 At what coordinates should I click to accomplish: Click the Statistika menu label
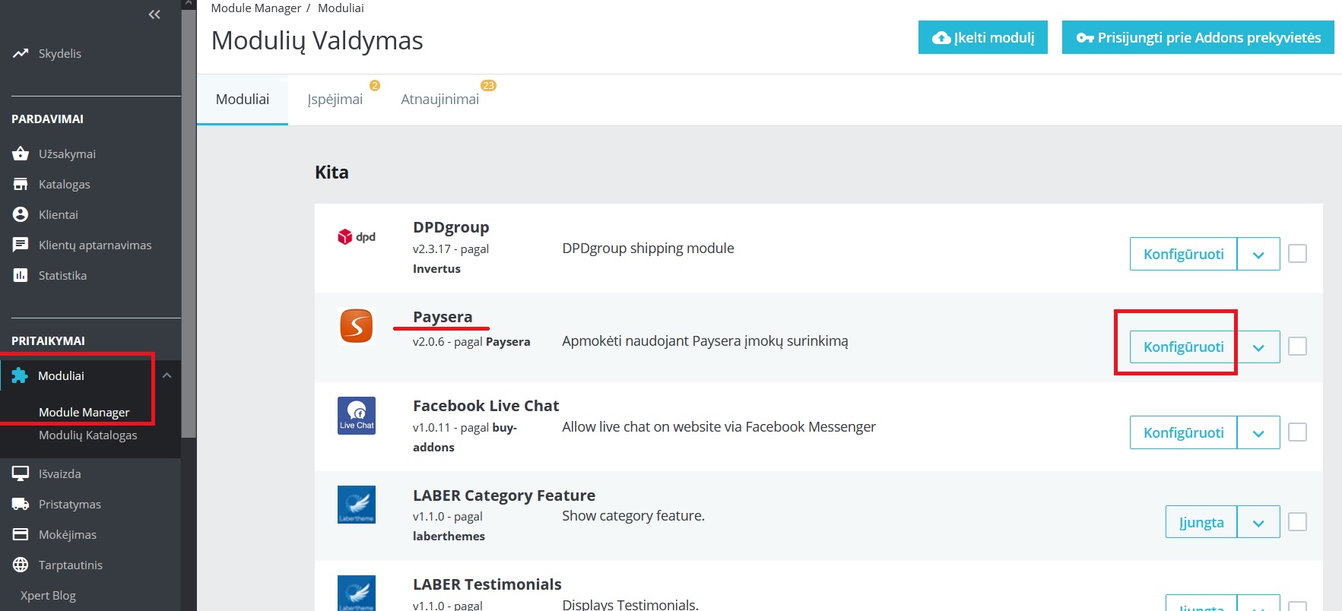coord(62,275)
